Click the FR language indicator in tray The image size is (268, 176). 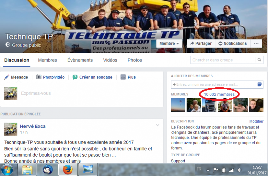[x=199, y=169]
